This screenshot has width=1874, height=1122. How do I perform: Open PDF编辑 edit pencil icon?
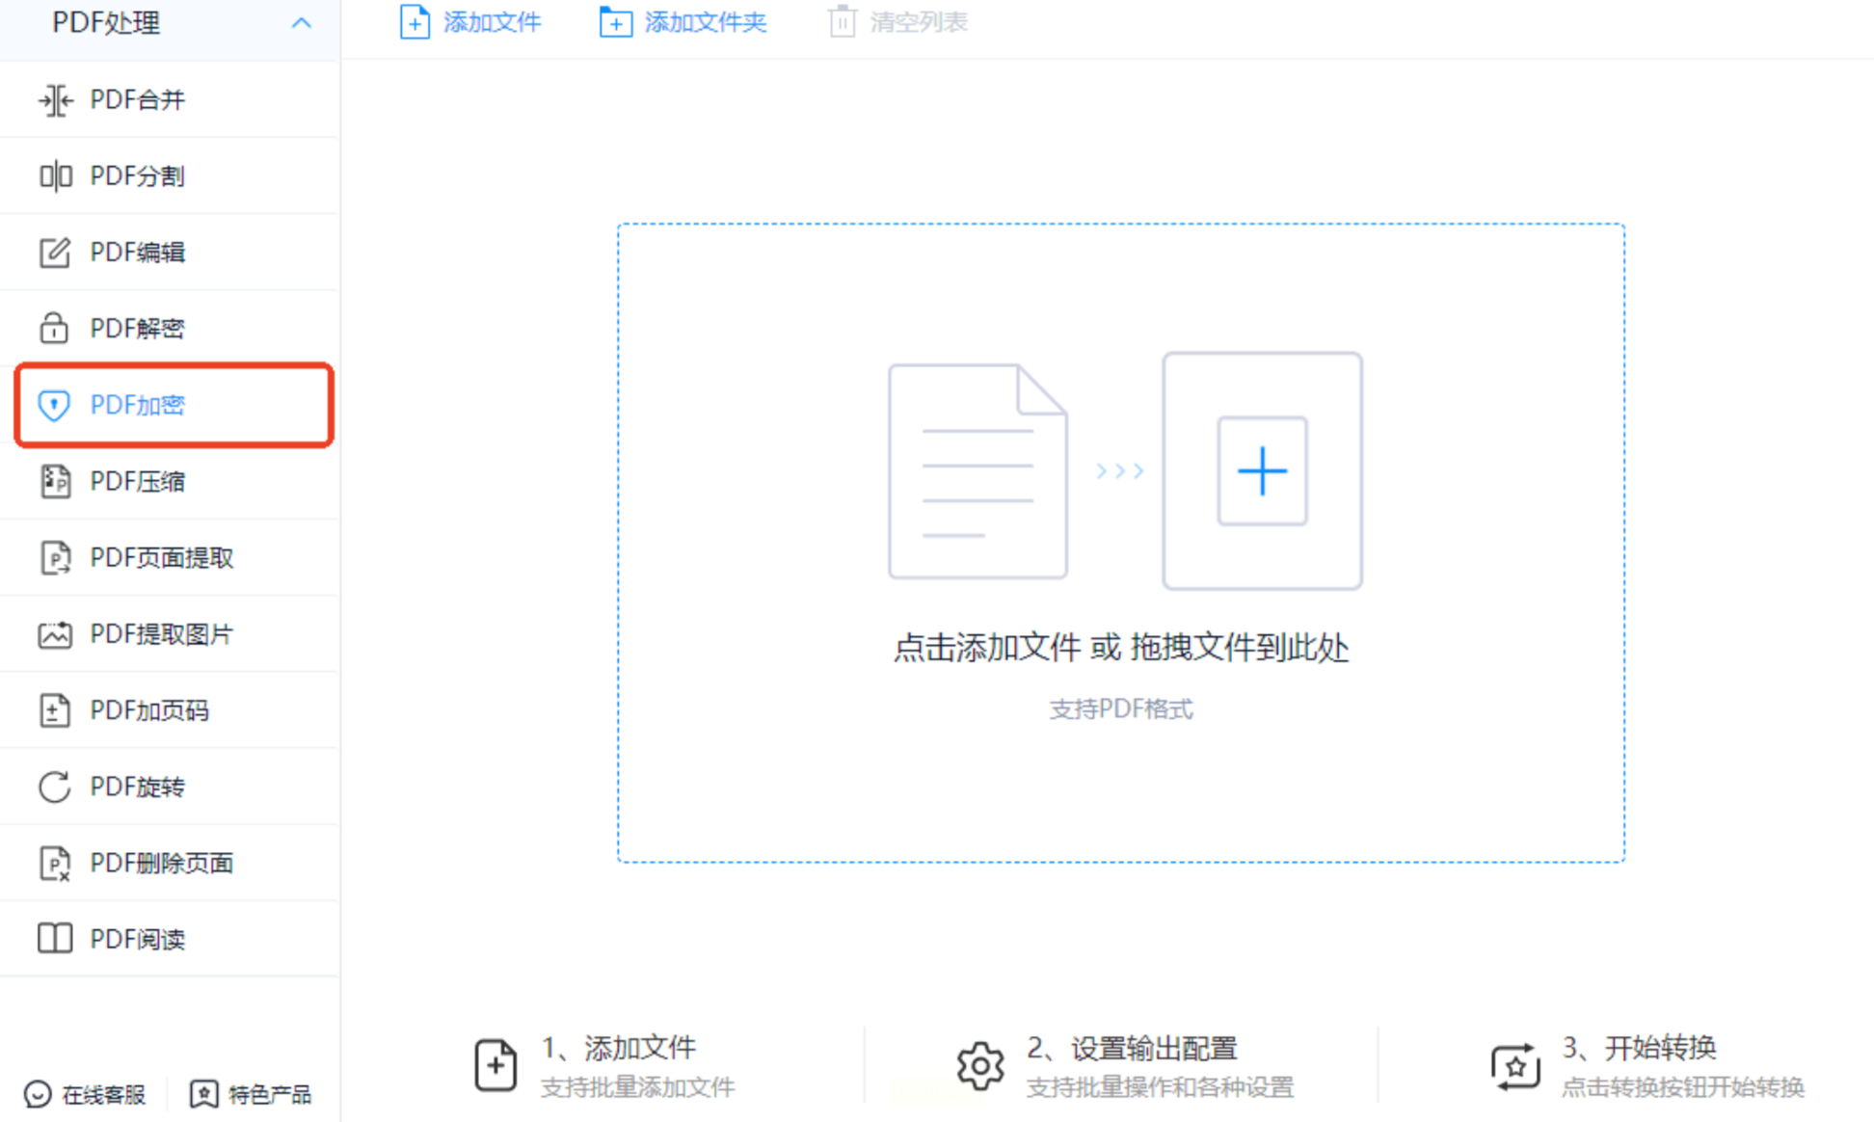click(x=55, y=253)
